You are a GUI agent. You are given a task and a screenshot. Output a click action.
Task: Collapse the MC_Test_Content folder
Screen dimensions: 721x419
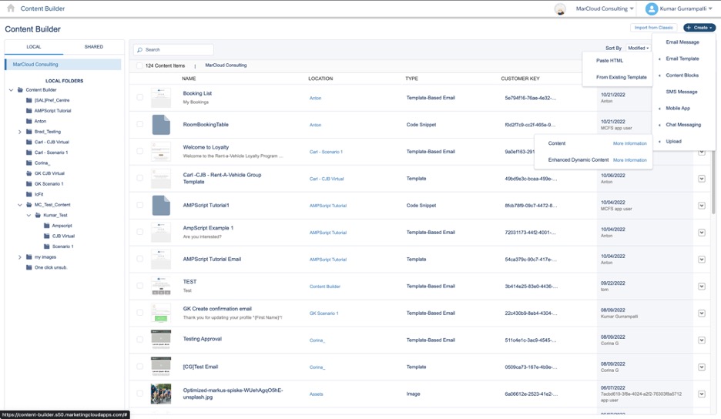[x=20, y=205]
